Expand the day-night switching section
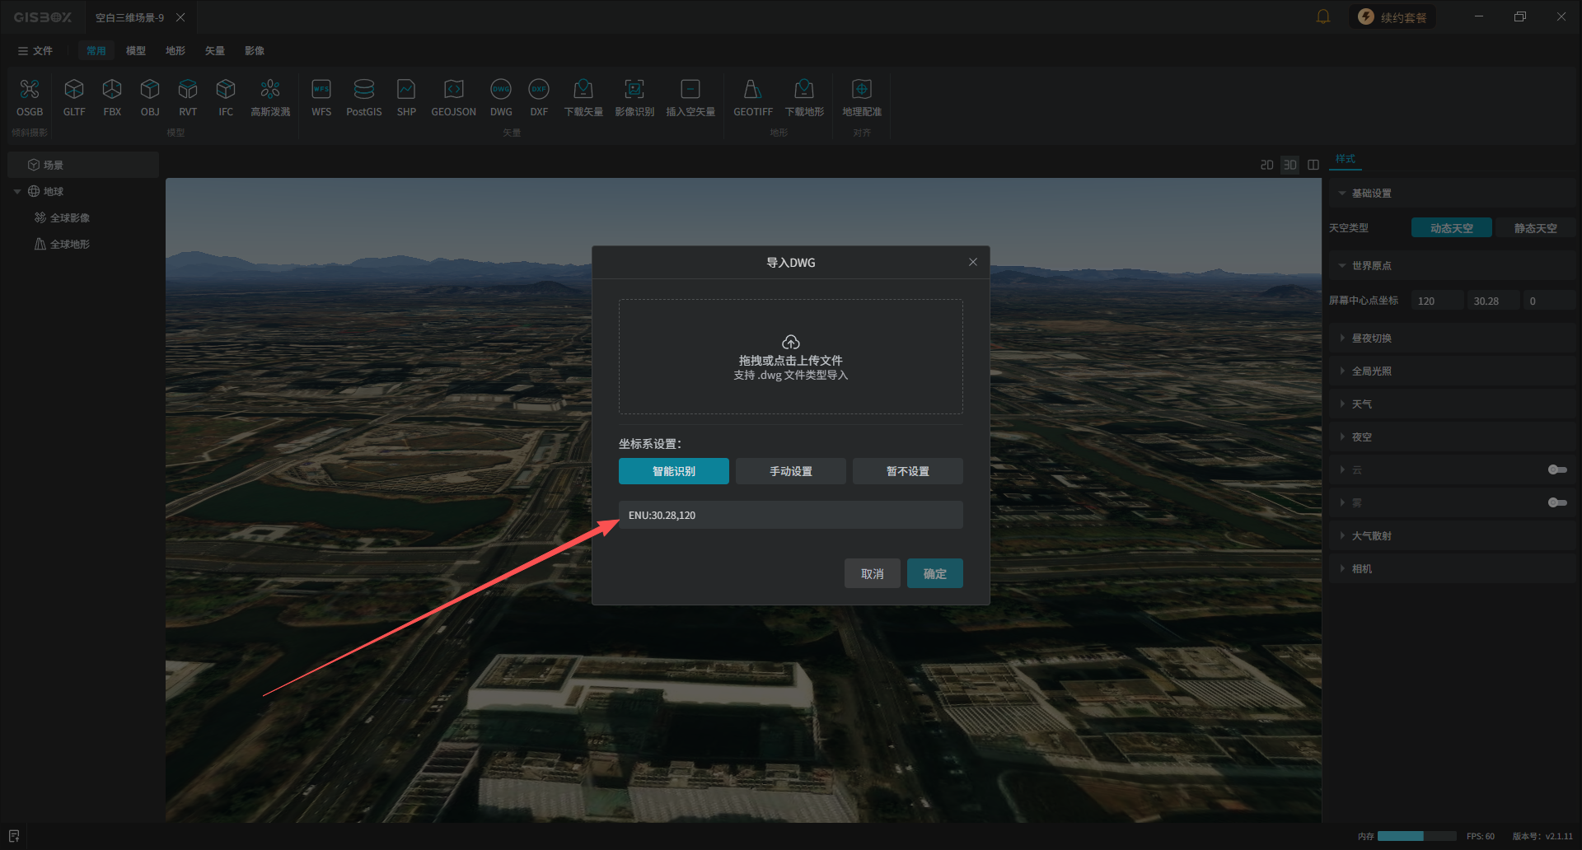 [1371, 339]
